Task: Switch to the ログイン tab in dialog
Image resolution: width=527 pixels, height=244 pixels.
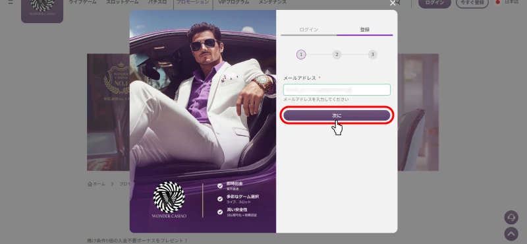Action: pos(308,30)
